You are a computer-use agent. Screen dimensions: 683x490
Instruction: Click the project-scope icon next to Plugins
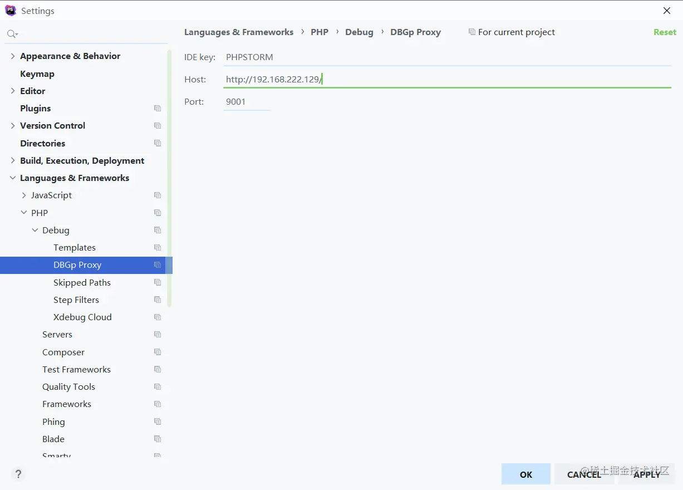pyautogui.click(x=158, y=109)
